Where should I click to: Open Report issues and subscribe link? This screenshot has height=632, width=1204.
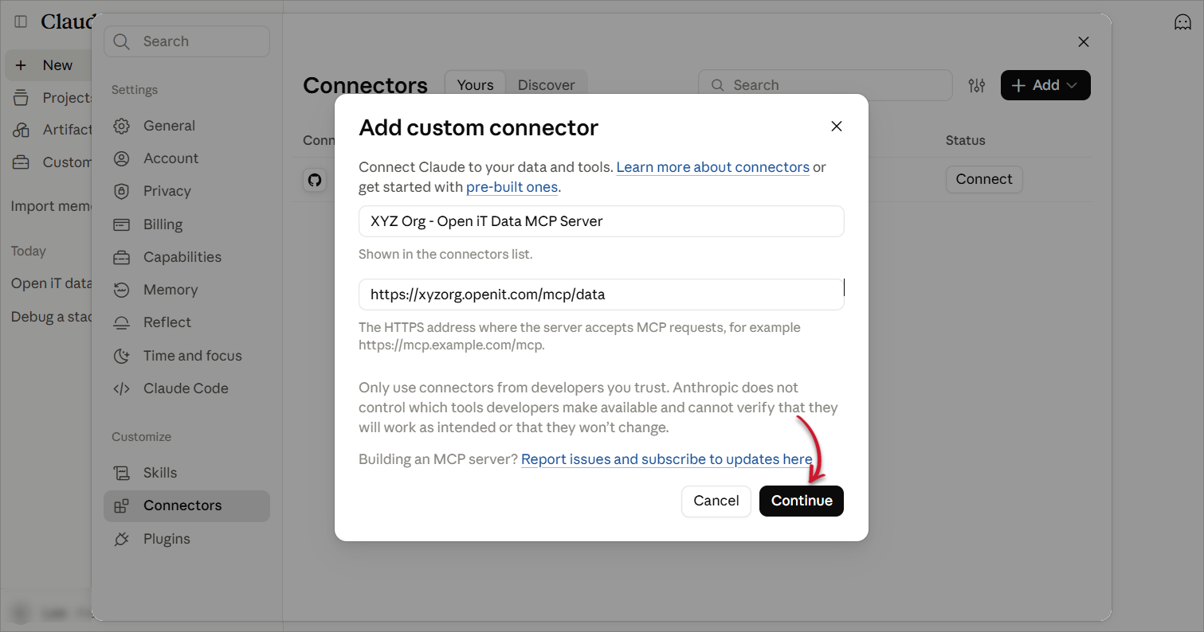(667, 459)
